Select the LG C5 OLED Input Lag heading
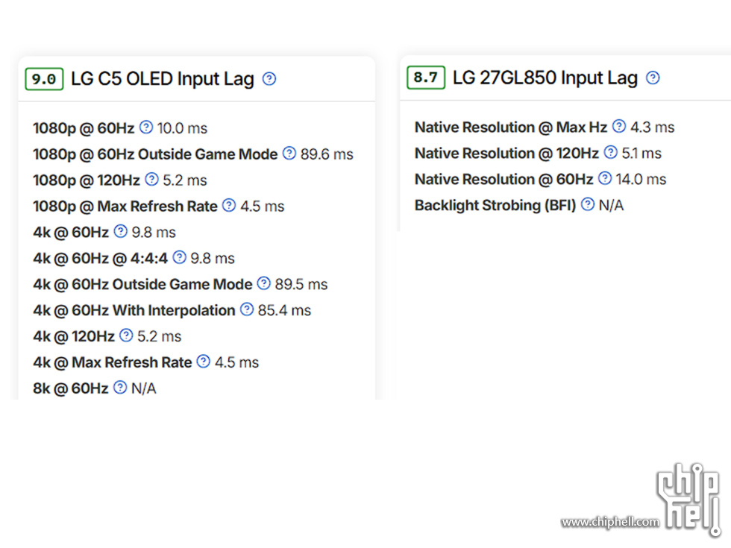Image resolution: width=731 pixels, height=548 pixels. click(163, 79)
